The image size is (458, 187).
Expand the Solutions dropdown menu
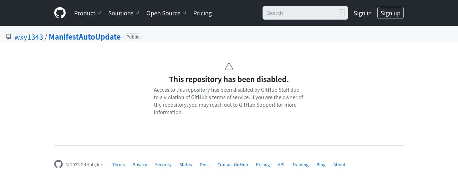point(123,13)
